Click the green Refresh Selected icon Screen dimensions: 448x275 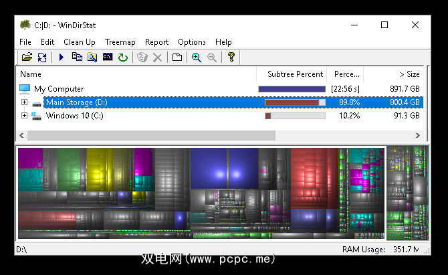point(123,58)
